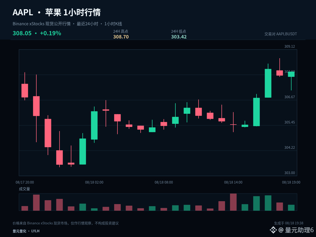Click the '08/18 08:00' time axis label
This screenshot has height=237, width=316.
(164, 182)
